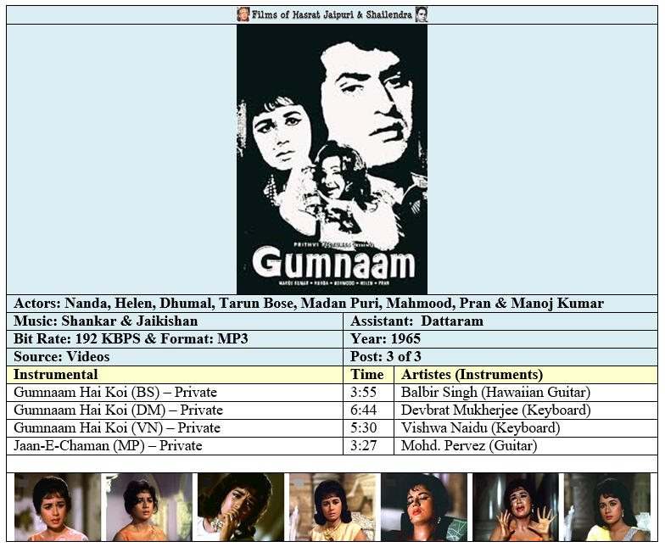665x547 pixels.
Task: Open the fourth film still, yellow dress necklace
Action: pos(332,507)
